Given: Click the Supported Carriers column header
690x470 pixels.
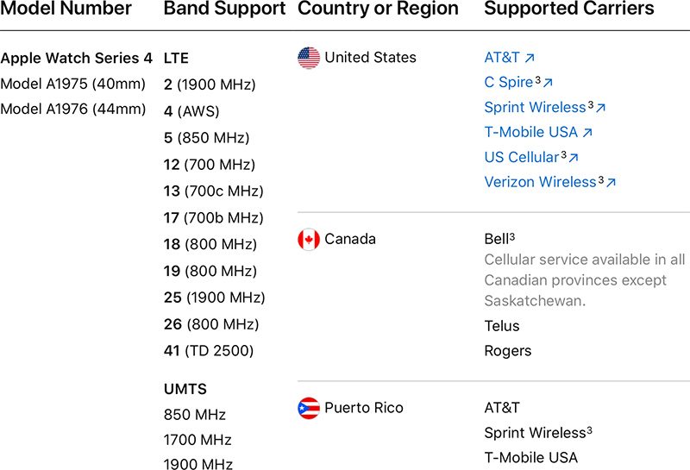Looking at the screenshot, I should pyautogui.click(x=569, y=9).
